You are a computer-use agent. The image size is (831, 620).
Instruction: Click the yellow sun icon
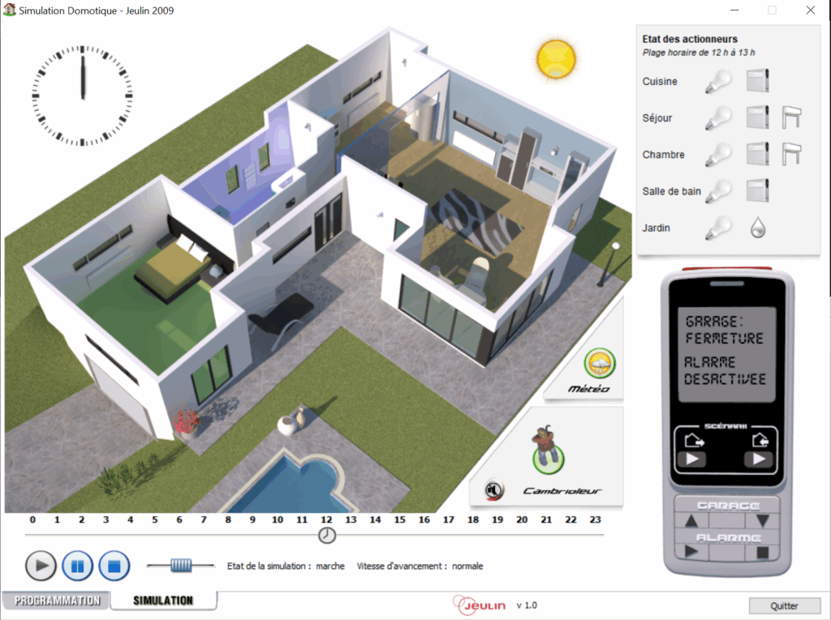(x=556, y=58)
